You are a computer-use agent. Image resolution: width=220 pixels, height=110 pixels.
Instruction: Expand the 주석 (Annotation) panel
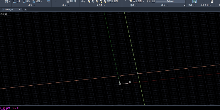65,5
